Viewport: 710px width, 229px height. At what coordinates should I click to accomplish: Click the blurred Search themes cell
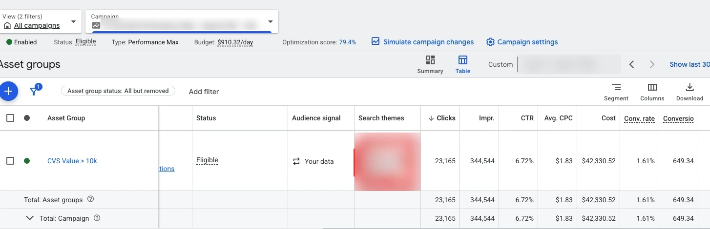click(x=387, y=161)
